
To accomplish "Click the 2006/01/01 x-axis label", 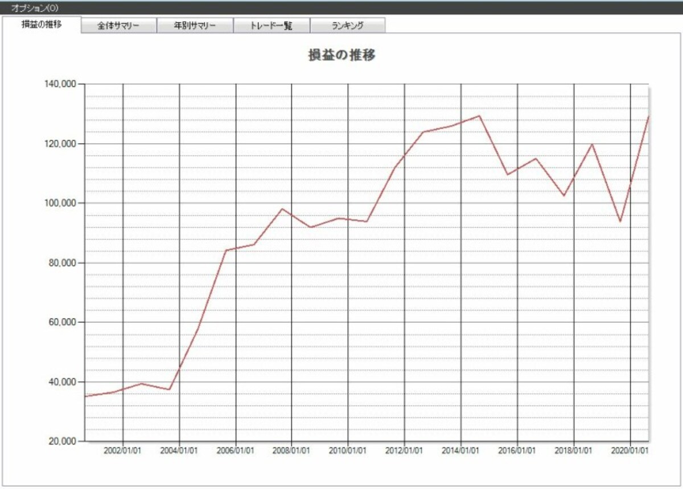I will (x=236, y=450).
